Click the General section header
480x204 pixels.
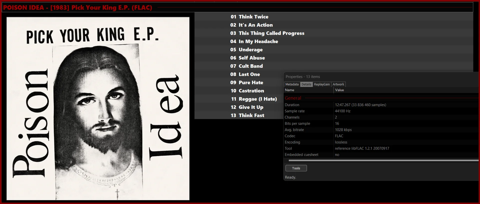click(x=293, y=98)
